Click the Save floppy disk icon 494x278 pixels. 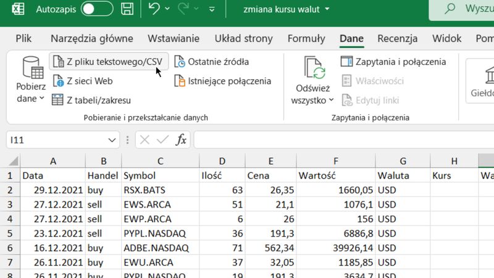(127, 9)
